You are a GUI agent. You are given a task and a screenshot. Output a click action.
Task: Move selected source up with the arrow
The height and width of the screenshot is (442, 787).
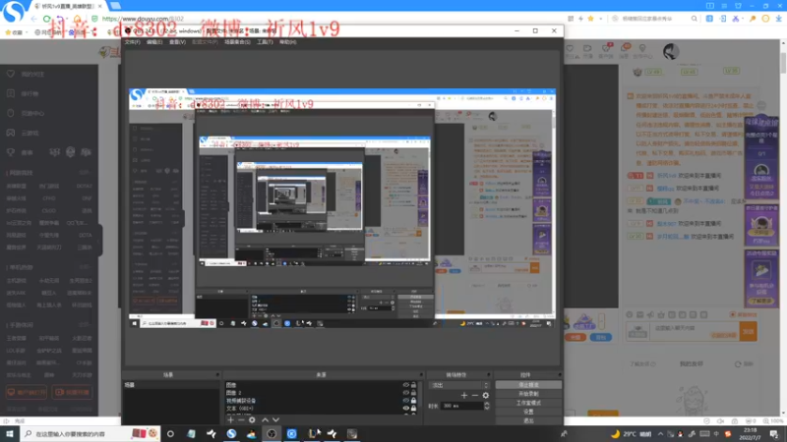[265, 420]
